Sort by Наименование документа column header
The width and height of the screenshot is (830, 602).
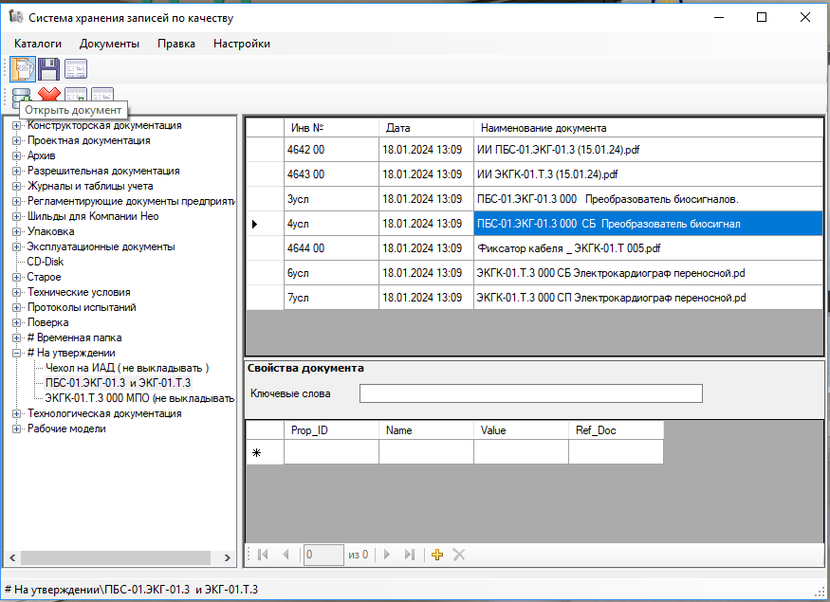point(648,128)
